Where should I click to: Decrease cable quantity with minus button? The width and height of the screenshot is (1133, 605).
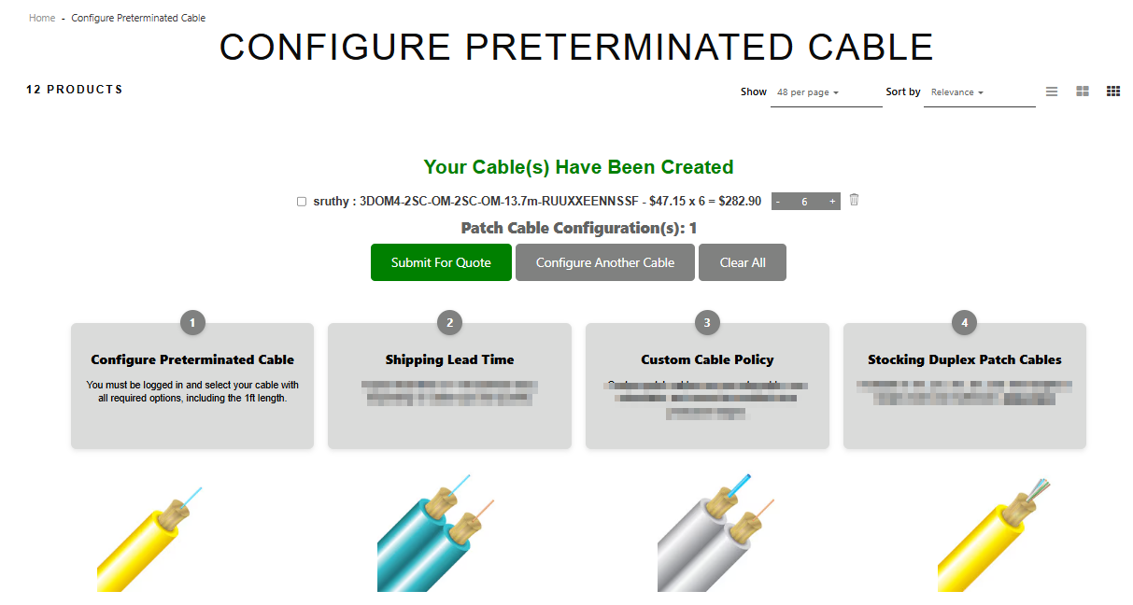(778, 201)
